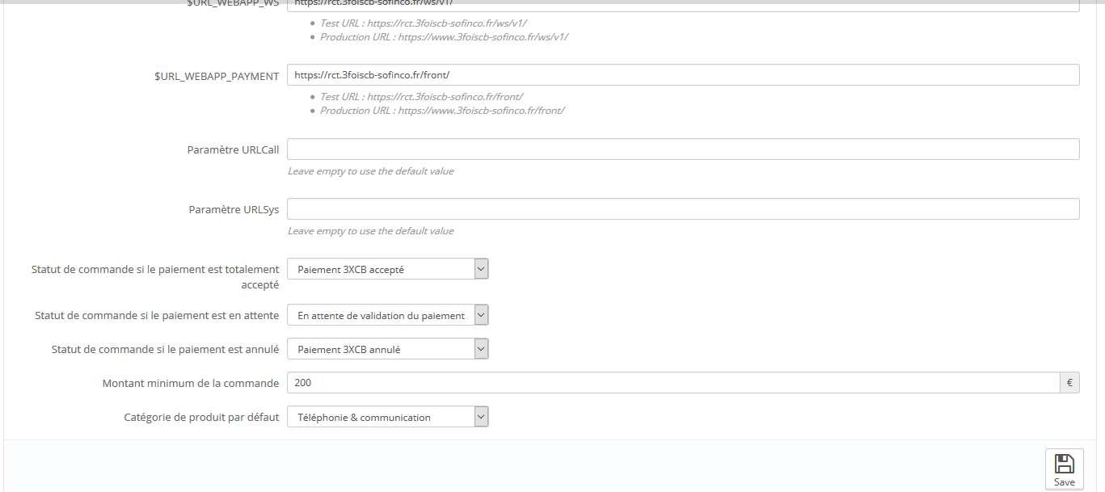Click the 'Leave empty' hint under URLCall
The width and height of the screenshot is (1105, 492).
(x=370, y=171)
